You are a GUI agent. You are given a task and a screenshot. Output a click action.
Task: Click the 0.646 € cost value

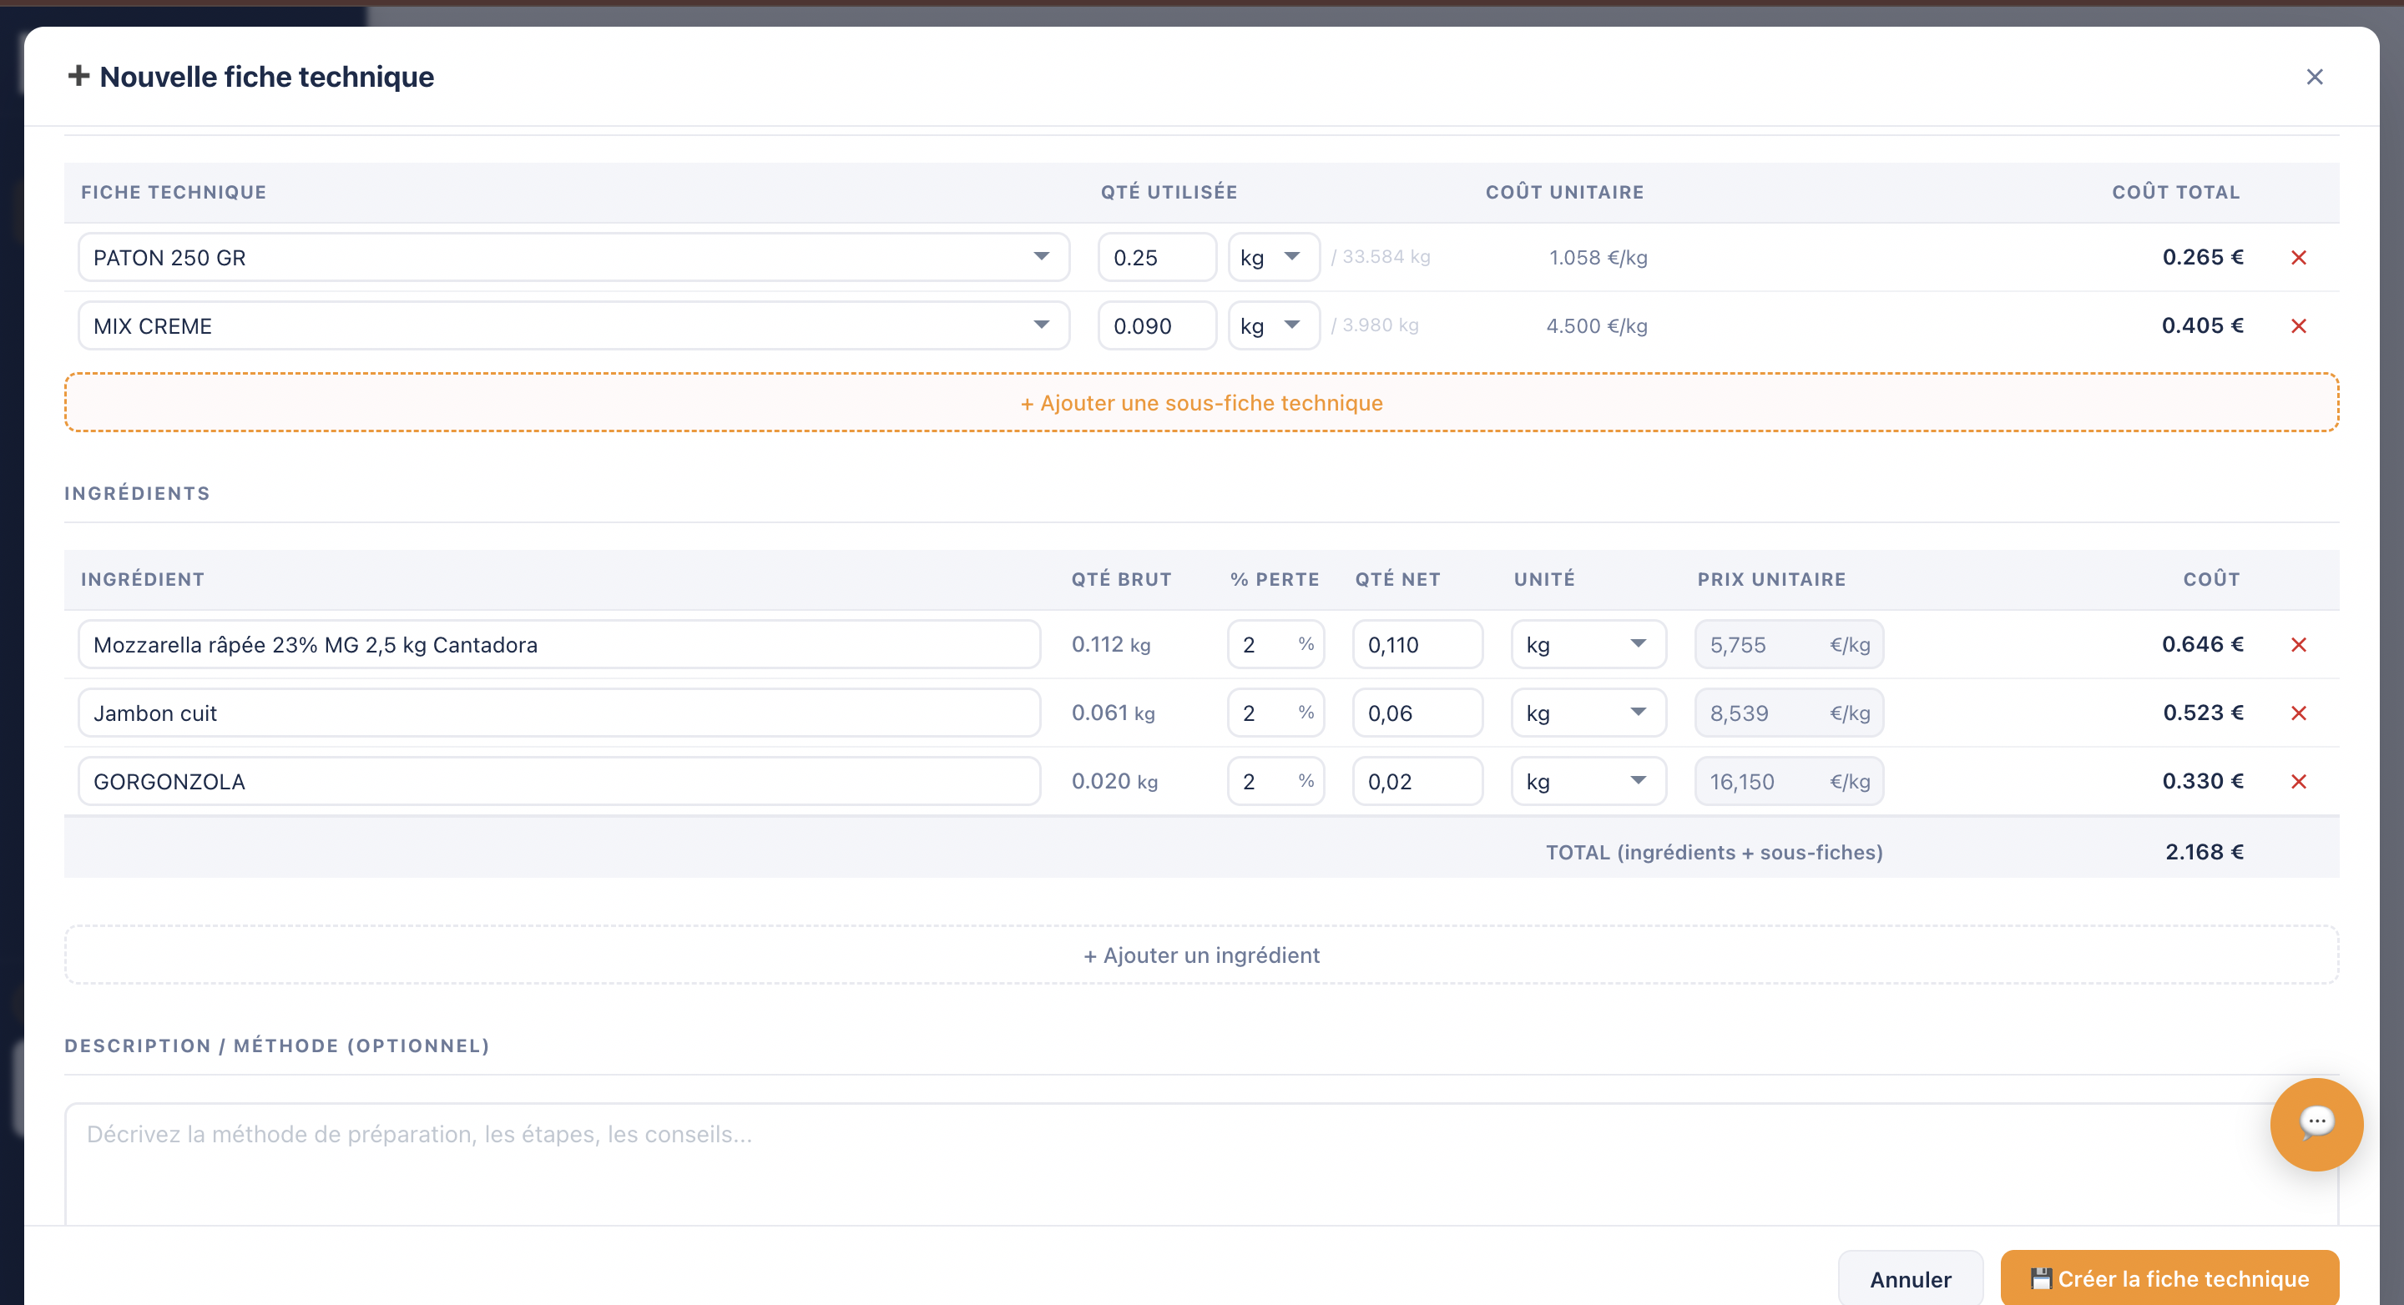(x=2203, y=644)
